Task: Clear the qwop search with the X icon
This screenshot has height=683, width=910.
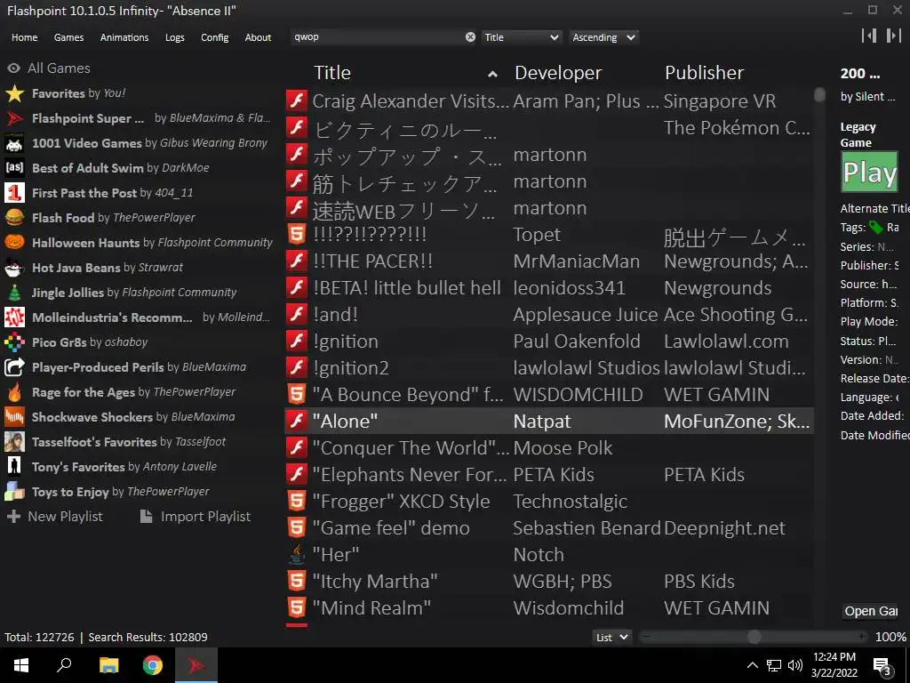Action: coord(470,37)
